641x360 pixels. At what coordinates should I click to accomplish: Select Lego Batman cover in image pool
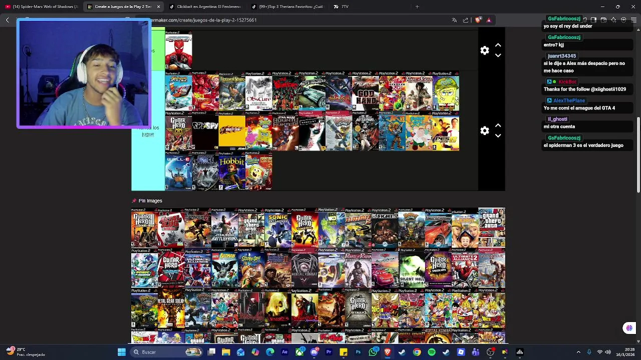224,268
